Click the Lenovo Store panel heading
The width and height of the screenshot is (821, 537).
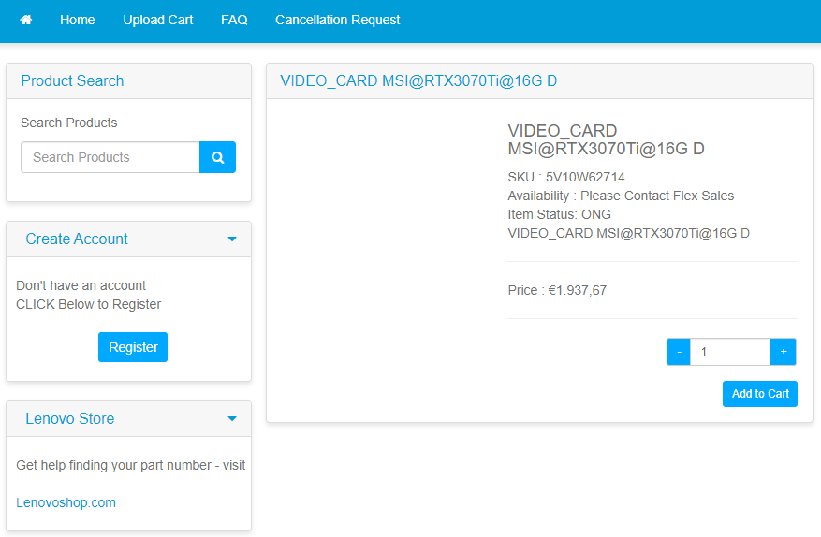pyautogui.click(x=69, y=419)
